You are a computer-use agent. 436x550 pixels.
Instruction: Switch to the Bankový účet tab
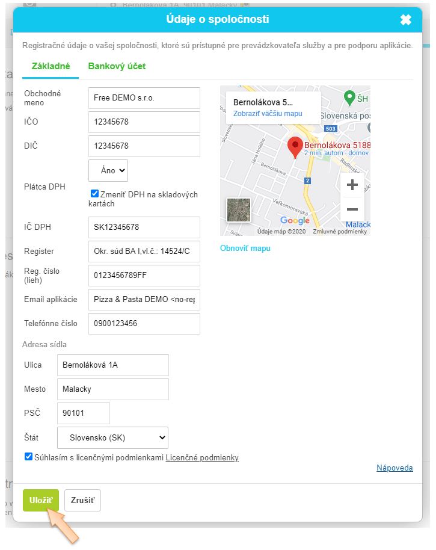coord(117,66)
